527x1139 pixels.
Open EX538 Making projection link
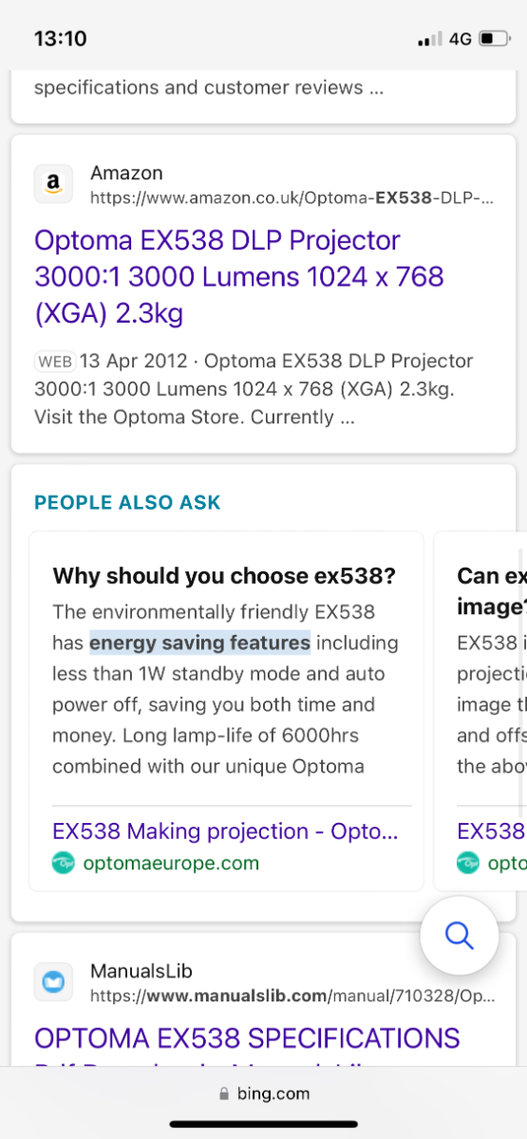tap(225, 831)
